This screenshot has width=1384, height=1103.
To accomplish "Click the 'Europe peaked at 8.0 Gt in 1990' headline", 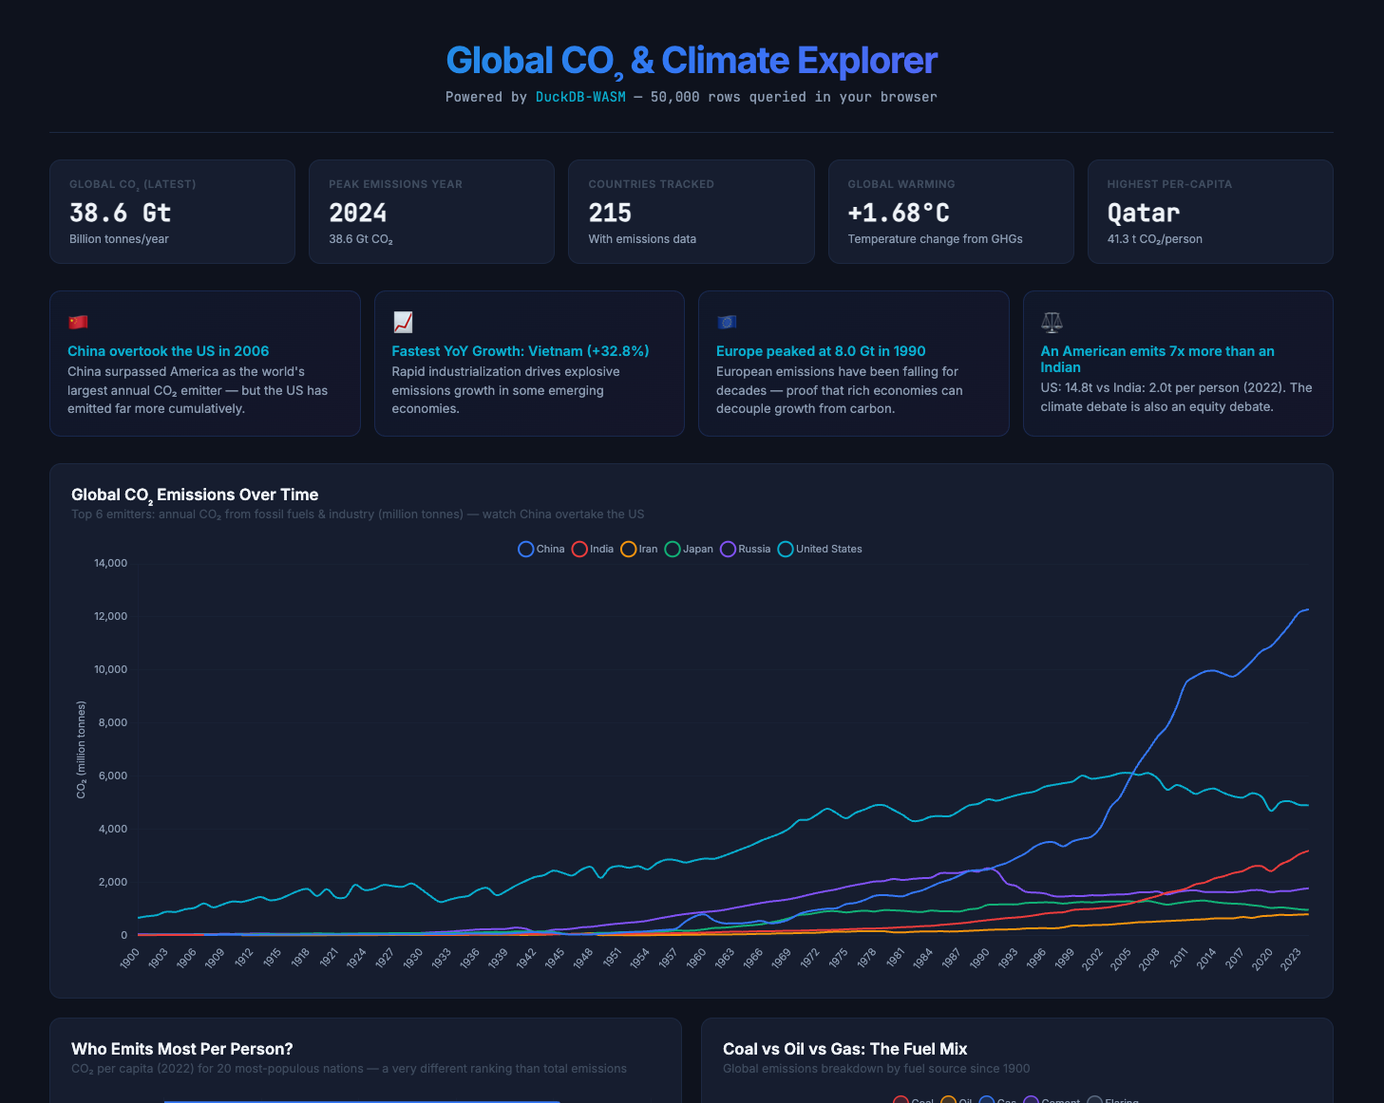I will coord(821,350).
